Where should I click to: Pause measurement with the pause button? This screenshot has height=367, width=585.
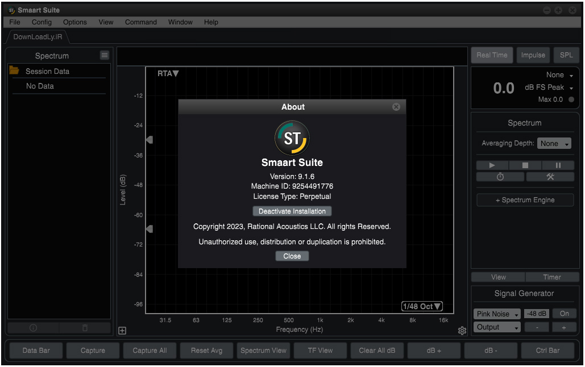558,165
